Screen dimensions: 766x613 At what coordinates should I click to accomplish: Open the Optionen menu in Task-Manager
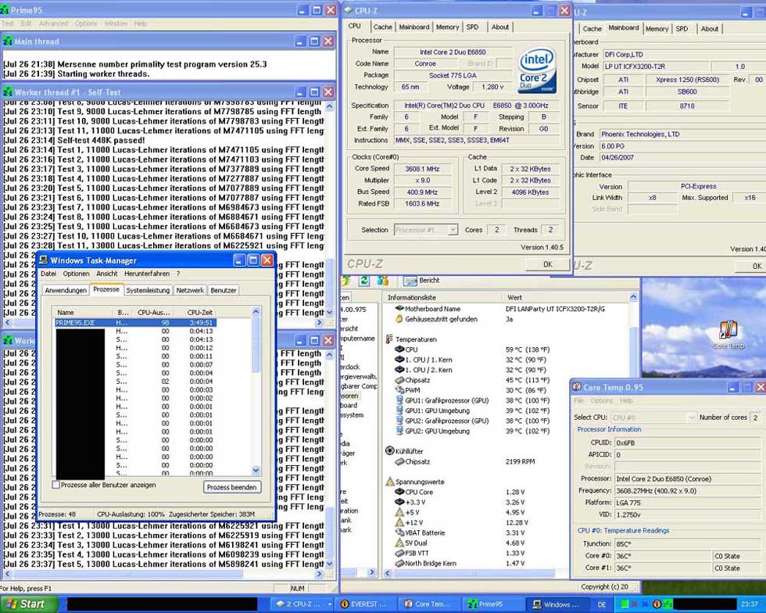click(77, 274)
